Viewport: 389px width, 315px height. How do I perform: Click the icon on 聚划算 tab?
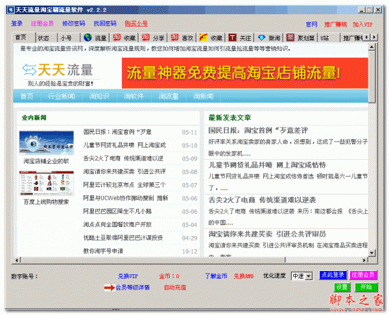point(290,38)
